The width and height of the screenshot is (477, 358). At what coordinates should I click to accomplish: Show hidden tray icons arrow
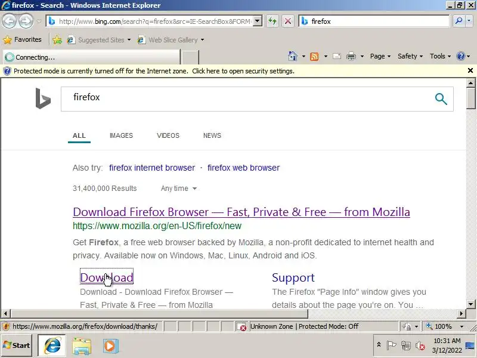pos(379,345)
